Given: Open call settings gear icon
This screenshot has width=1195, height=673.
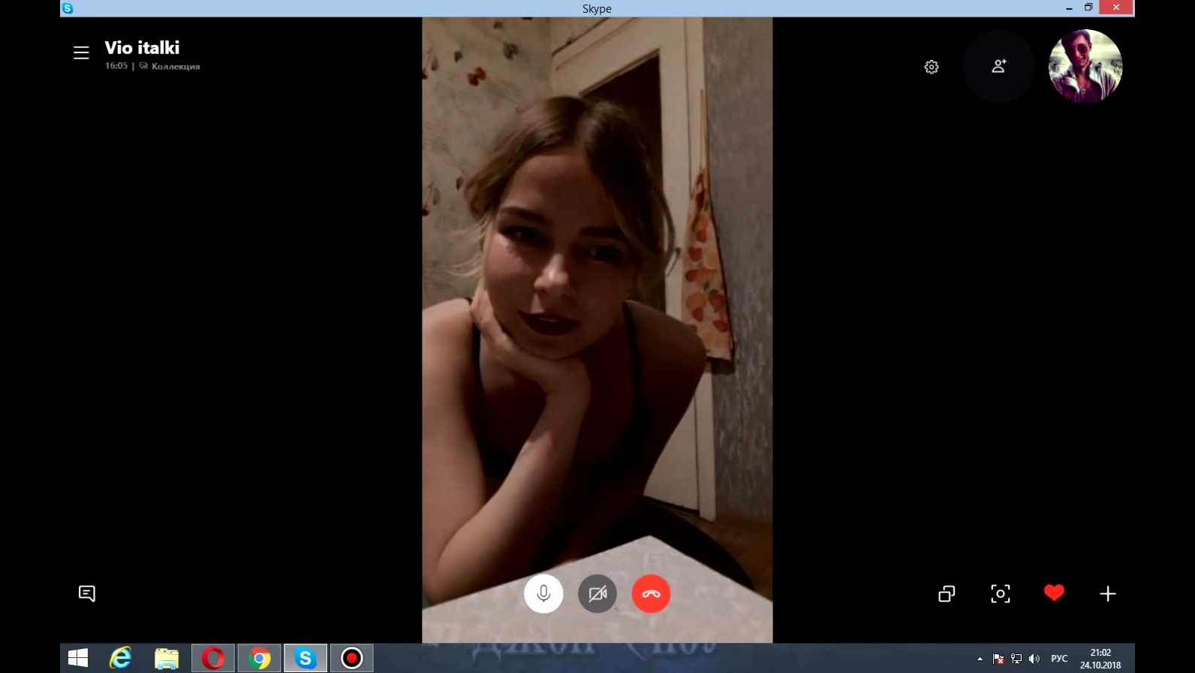Looking at the screenshot, I should (x=932, y=67).
